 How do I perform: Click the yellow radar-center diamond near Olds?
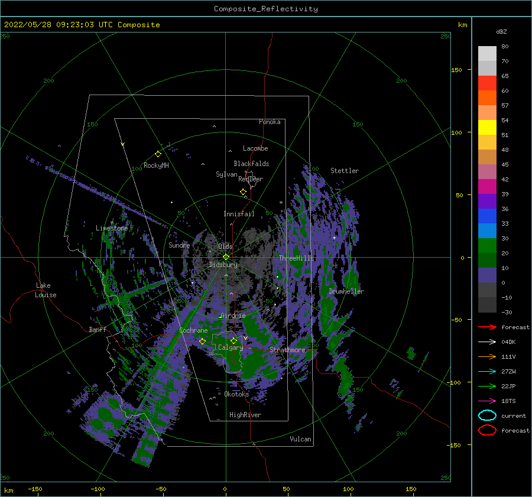[x=226, y=257]
